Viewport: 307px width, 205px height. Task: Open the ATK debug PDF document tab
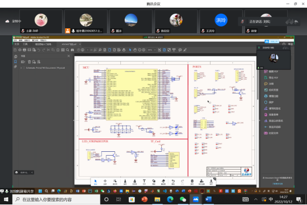(69, 44)
